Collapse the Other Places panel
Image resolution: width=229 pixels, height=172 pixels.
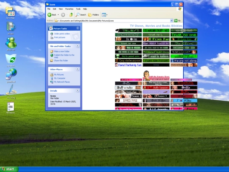(78, 69)
